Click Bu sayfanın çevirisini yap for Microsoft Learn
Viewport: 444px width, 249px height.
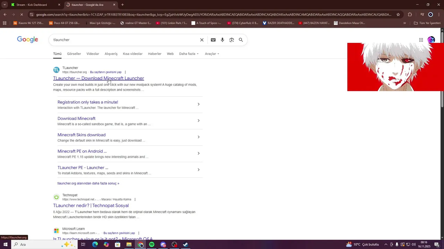click(119, 233)
